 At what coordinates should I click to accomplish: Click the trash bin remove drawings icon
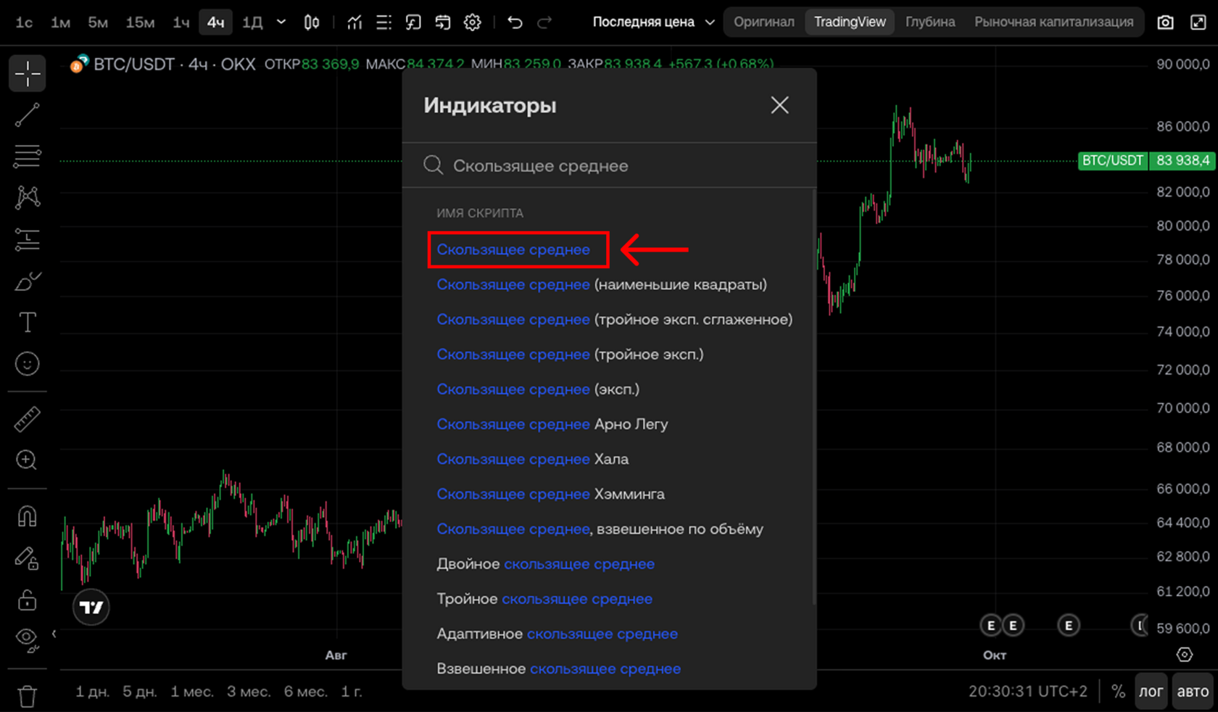(x=27, y=697)
